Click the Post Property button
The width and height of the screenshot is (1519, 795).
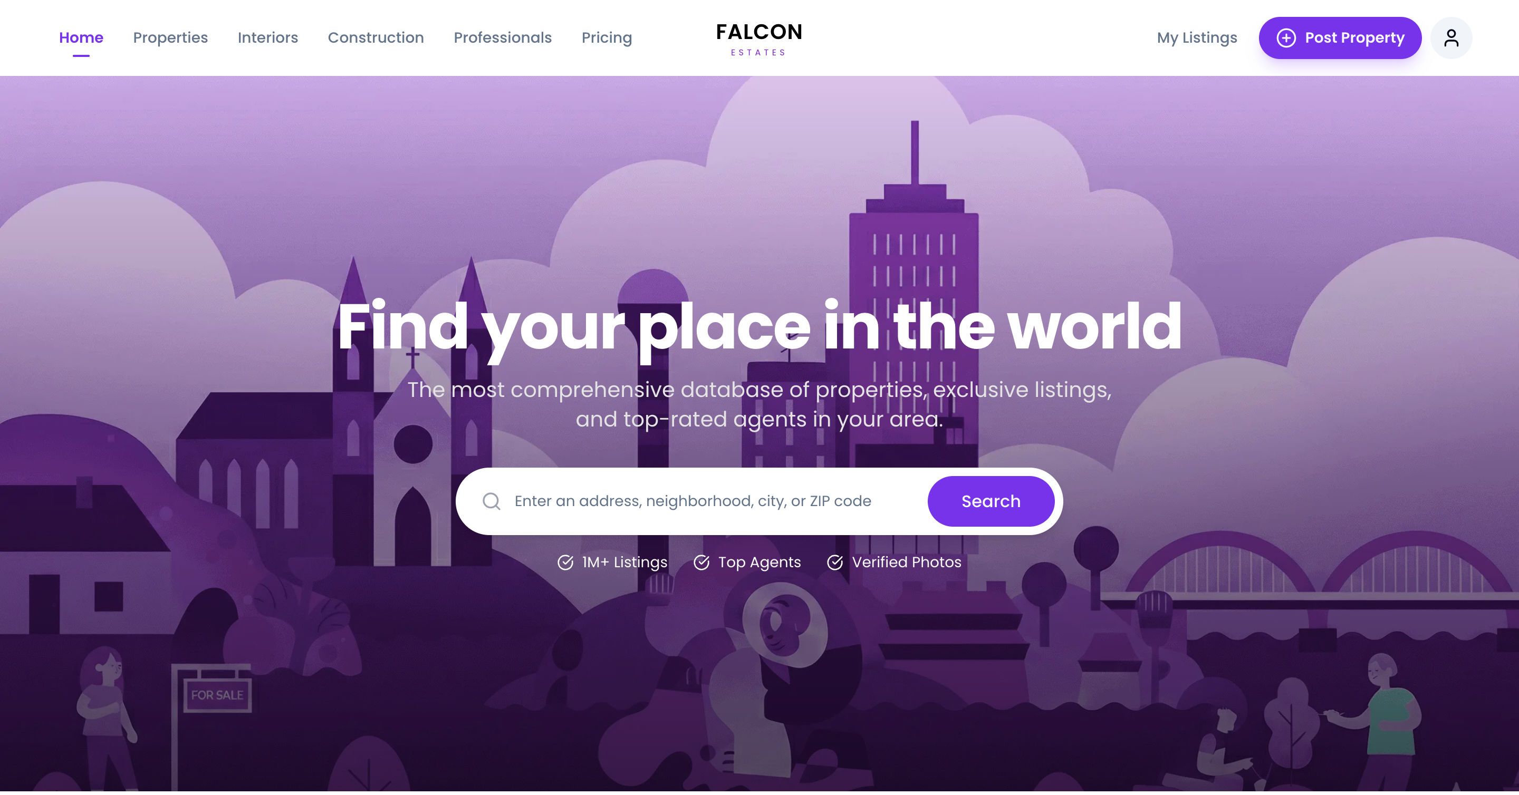pyautogui.click(x=1340, y=38)
